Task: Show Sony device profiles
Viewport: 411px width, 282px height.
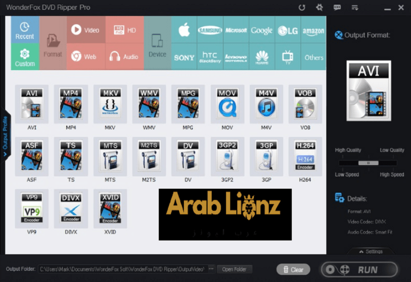Action: click(184, 57)
